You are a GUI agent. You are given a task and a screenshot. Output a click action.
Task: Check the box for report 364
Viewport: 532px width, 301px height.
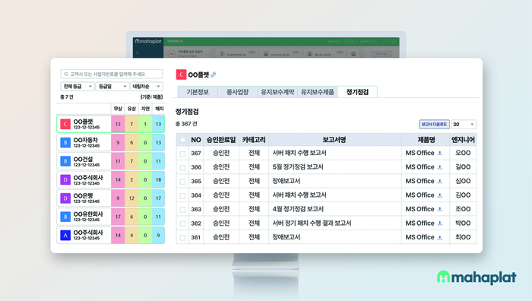pyautogui.click(x=183, y=196)
